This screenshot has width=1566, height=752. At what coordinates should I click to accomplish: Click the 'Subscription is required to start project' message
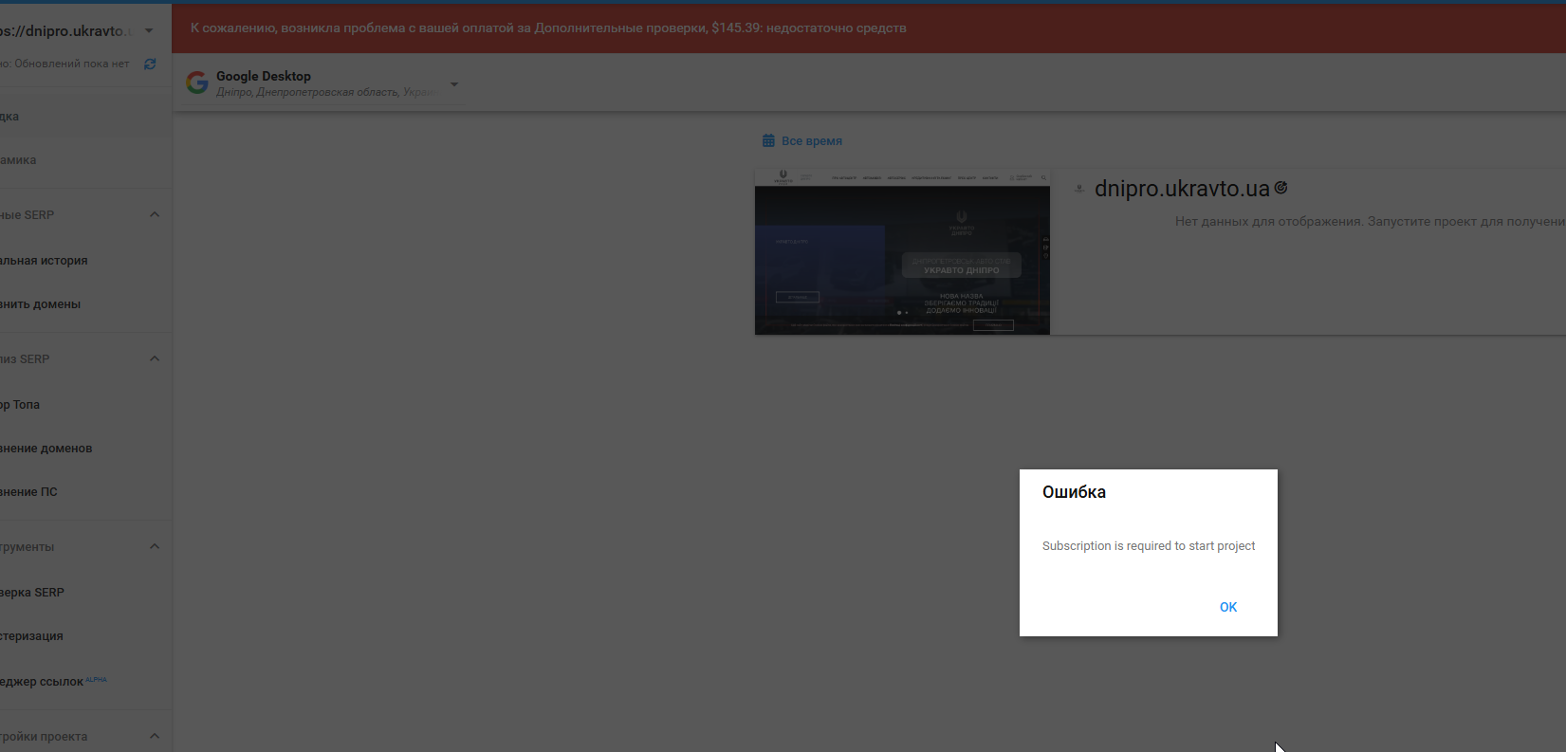(x=1149, y=546)
